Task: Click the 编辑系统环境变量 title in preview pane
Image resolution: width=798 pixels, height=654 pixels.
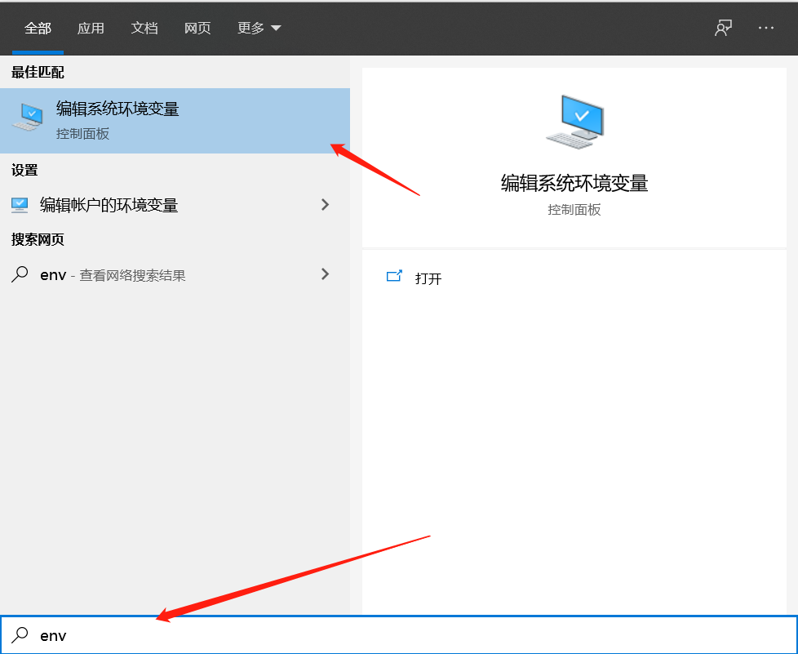Action: point(574,183)
